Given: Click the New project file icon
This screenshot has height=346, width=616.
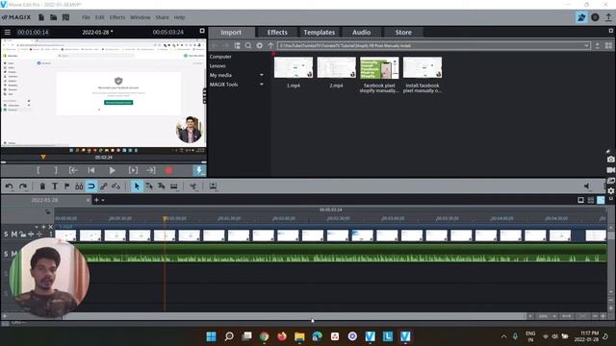Looking at the screenshot, I should (41, 17).
